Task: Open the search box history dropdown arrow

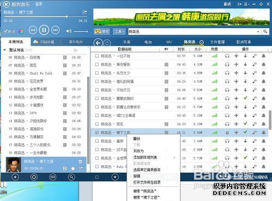Action: (x=258, y=32)
